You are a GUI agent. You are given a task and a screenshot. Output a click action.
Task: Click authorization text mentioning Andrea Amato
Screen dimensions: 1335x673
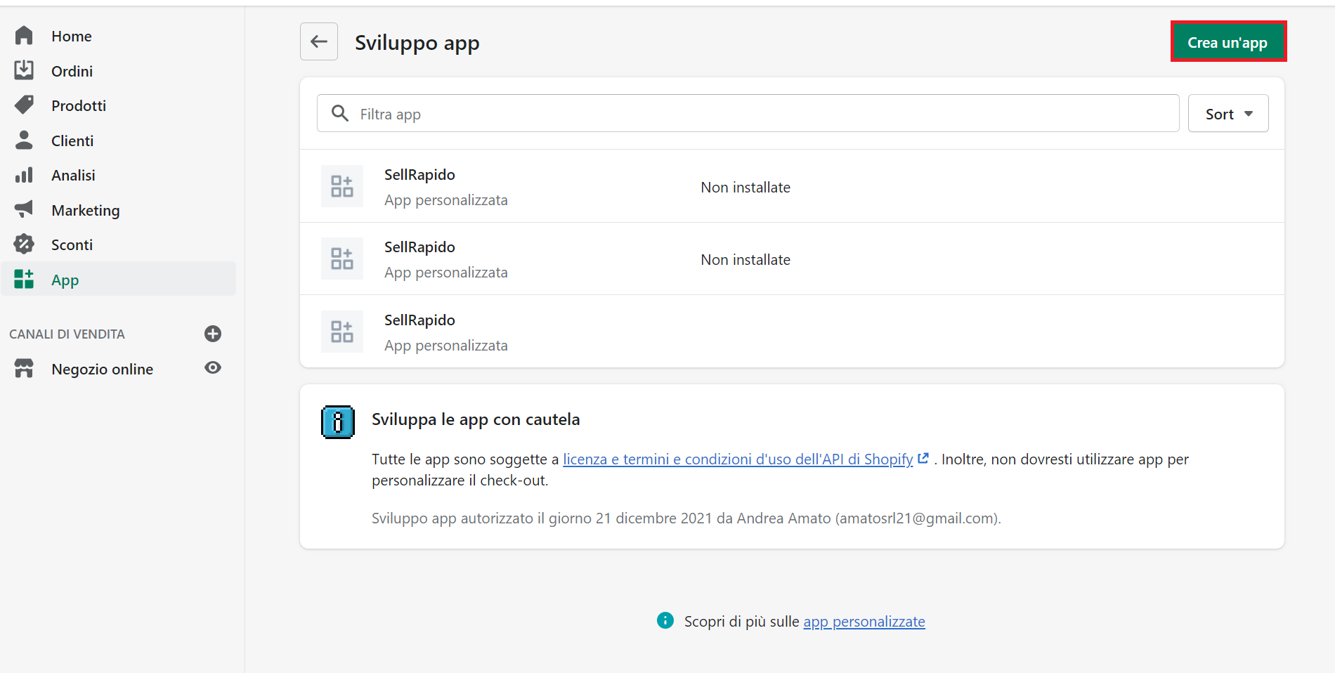click(x=686, y=518)
